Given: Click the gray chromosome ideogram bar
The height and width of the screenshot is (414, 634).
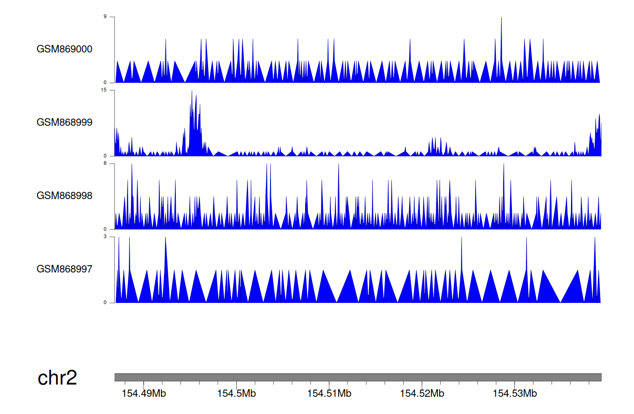Looking at the screenshot, I should coord(358,377).
